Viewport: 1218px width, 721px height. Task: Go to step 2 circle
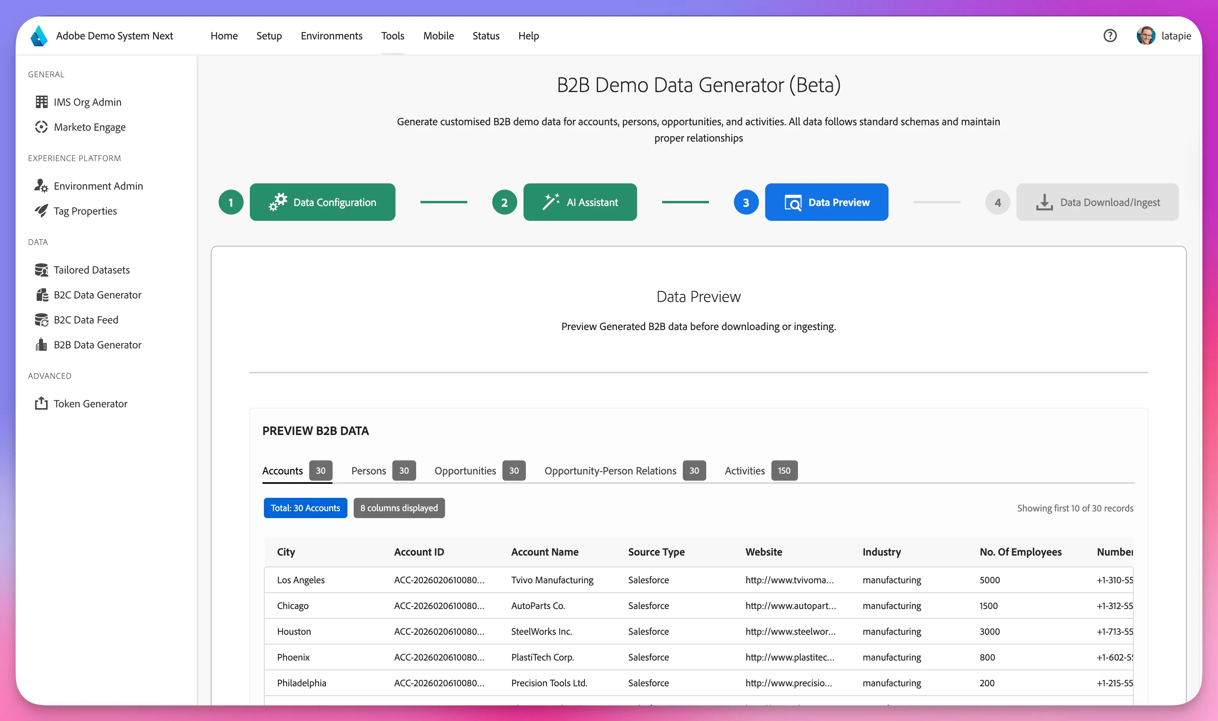tap(504, 202)
